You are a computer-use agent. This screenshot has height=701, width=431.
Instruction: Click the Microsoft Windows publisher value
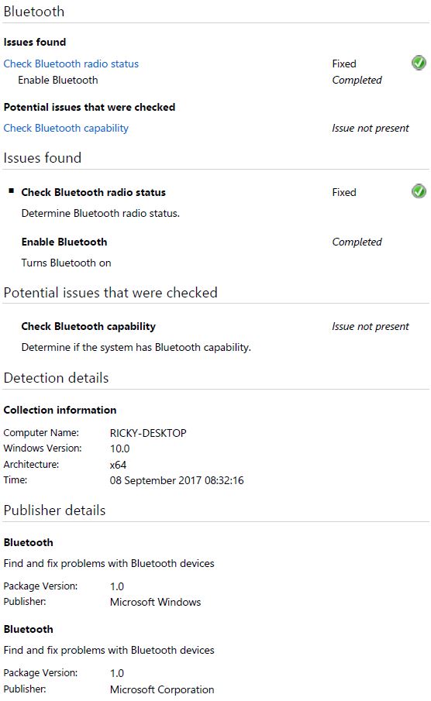point(155,602)
